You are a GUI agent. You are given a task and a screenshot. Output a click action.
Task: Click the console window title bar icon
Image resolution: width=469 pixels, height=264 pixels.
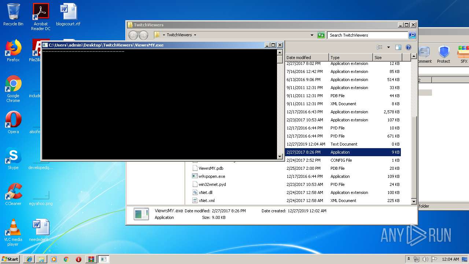45,45
